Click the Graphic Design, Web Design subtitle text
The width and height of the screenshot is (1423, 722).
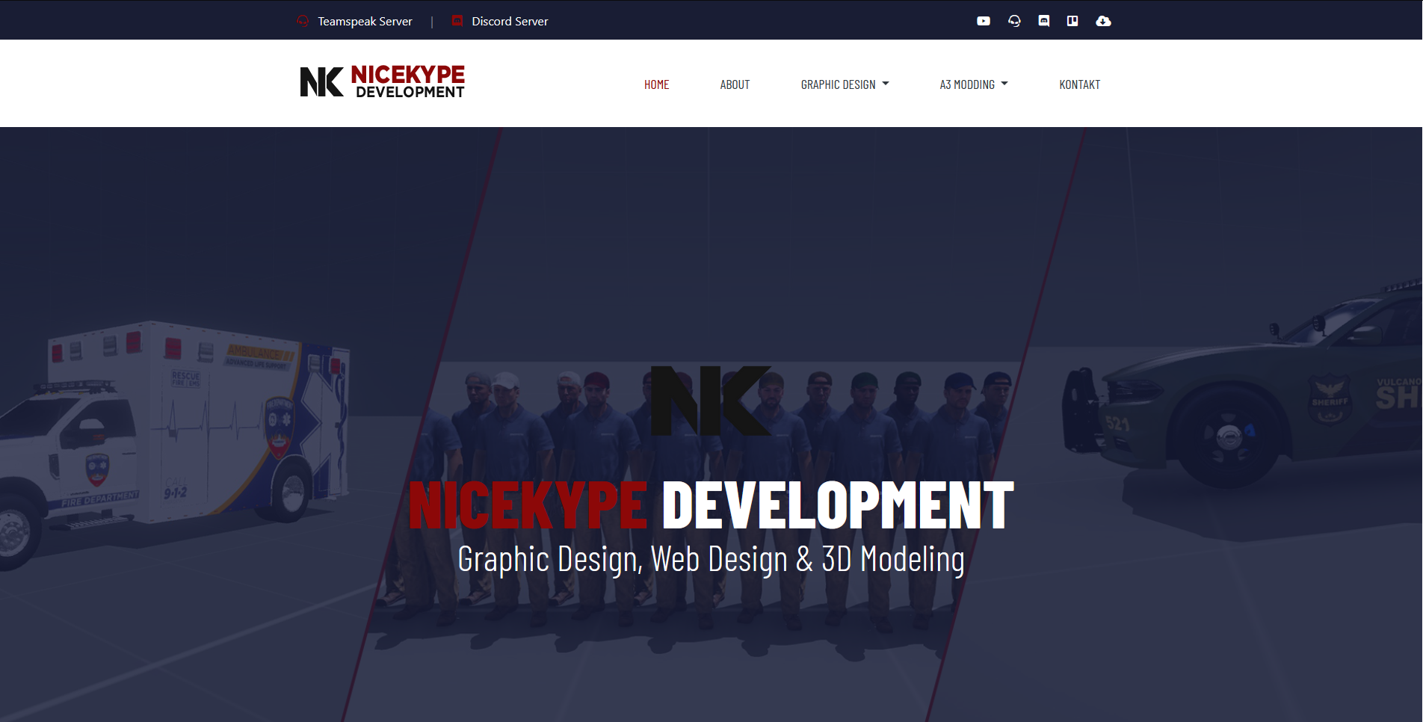tap(711, 559)
